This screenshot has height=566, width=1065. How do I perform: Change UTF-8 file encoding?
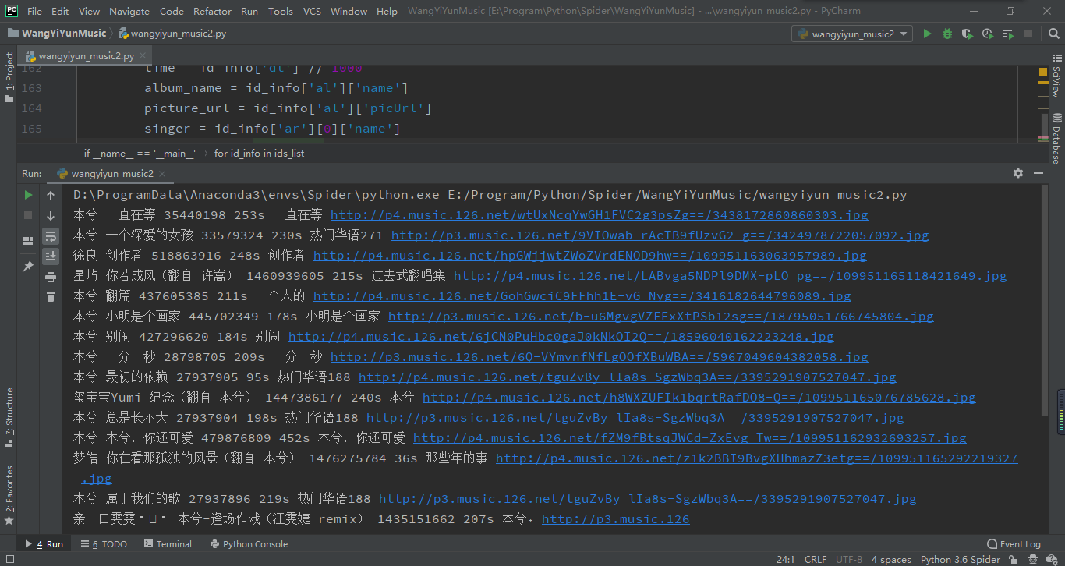pyautogui.click(x=849, y=559)
